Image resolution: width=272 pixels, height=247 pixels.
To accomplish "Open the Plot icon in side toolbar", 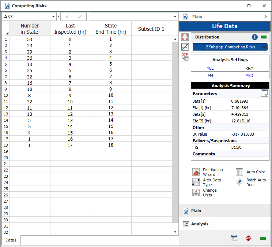I will click(x=185, y=47).
